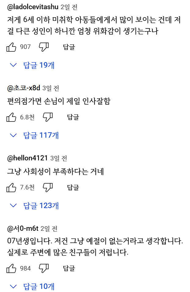Screen dimensions: 190x292
Task: Reply to the @ladolcevitashu comment
Action: (69, 47)
